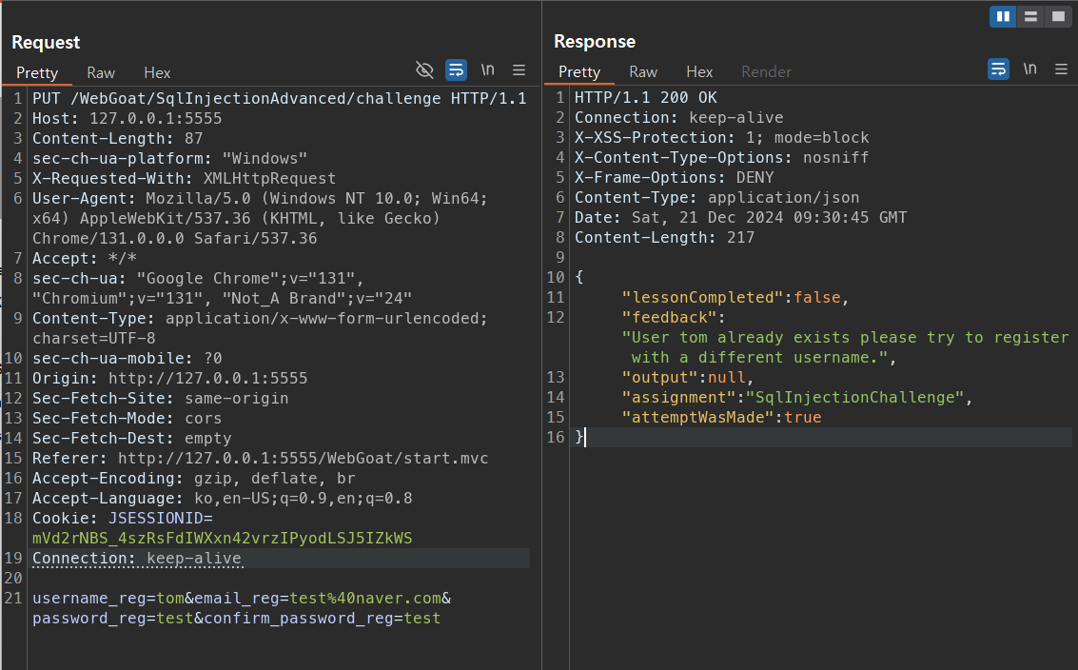Click the JSESSIONID cookie value in Request

[222, 539]
